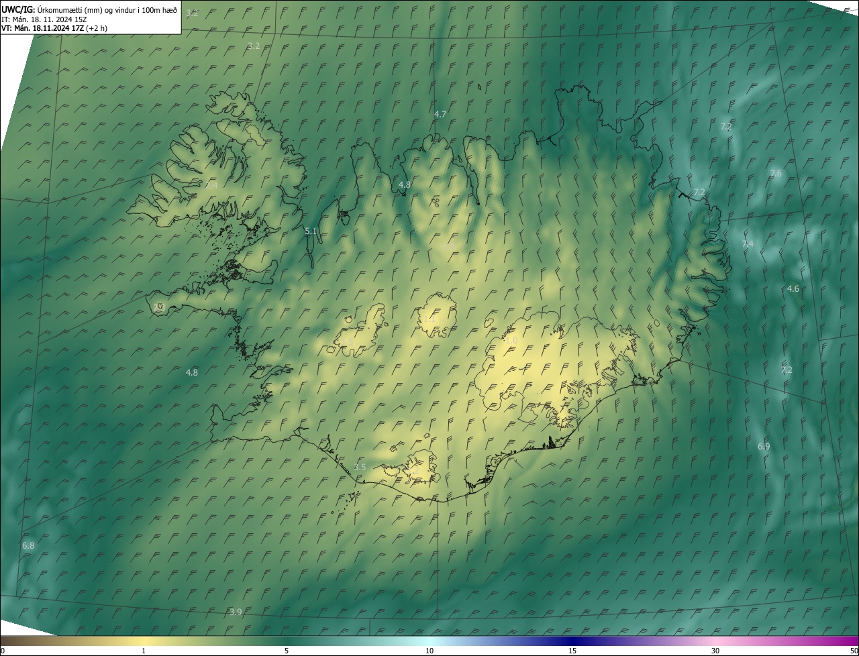Click the 4.7 value label on the map
859x656 pixels.
click(x=440, y=115)
